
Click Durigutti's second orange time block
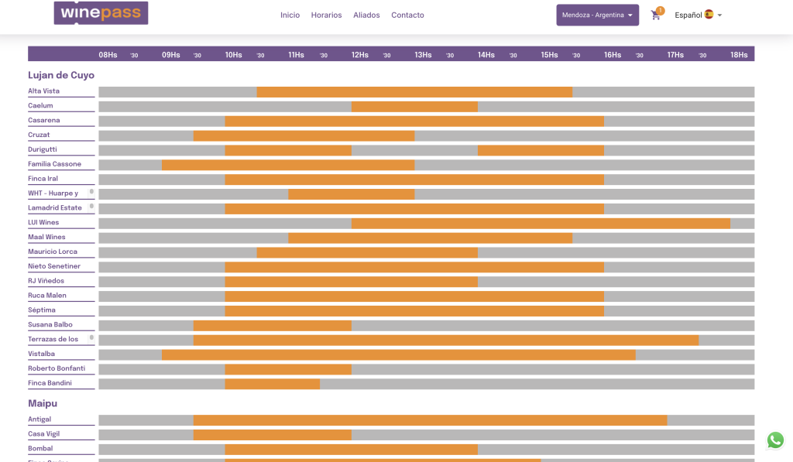[541, 150]
